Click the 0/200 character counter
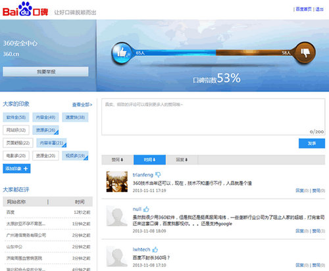 pyautogui.click(x=316, y=132)
